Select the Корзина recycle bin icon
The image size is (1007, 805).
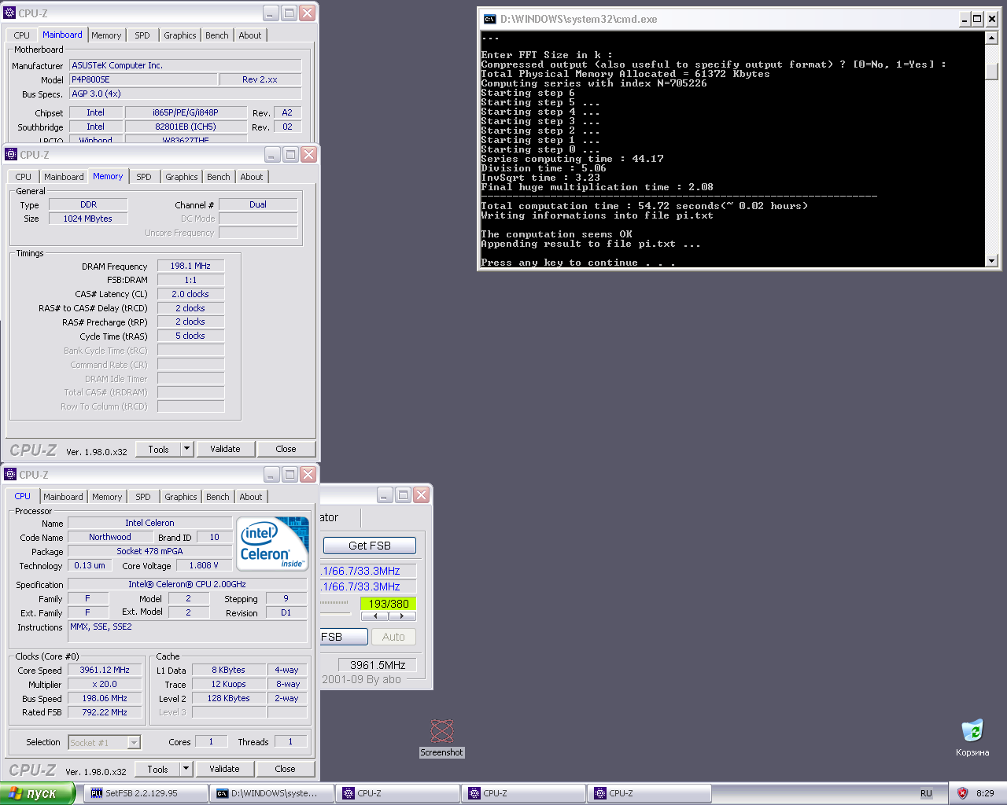[972, 738]
